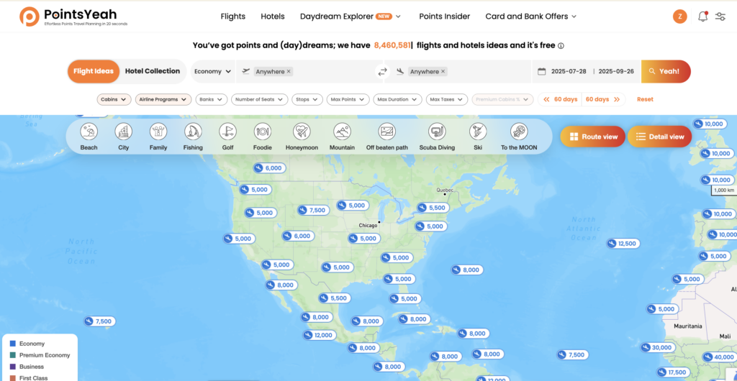Viewport: 737px width, 381px height.
Task: Swap origin and destination arrows
Action: tap(383, 72)
